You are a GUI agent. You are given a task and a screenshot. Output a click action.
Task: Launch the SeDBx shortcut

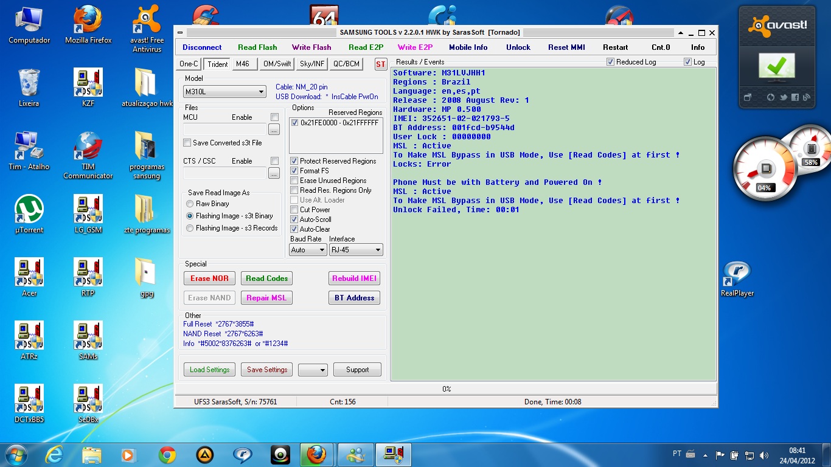pos(88,404)
